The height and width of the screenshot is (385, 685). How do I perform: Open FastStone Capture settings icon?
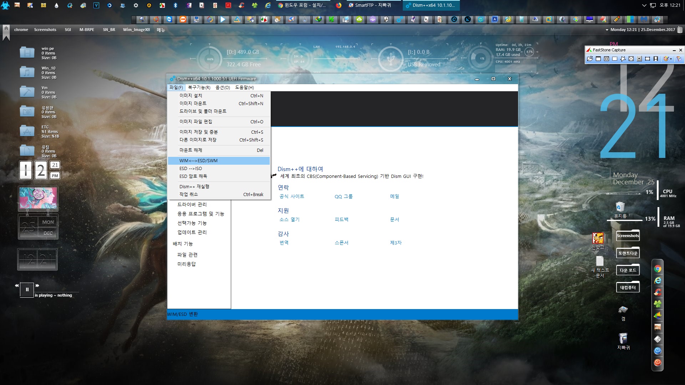click(679, 59)
